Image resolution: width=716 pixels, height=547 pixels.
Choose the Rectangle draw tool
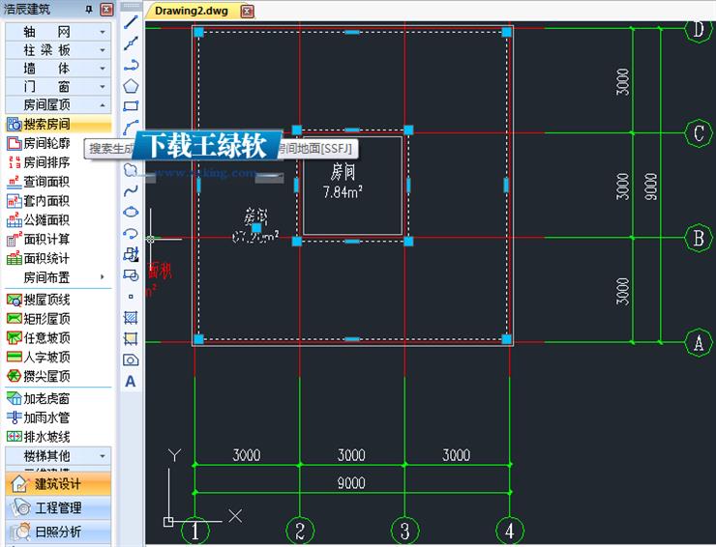tap(131, 106)
